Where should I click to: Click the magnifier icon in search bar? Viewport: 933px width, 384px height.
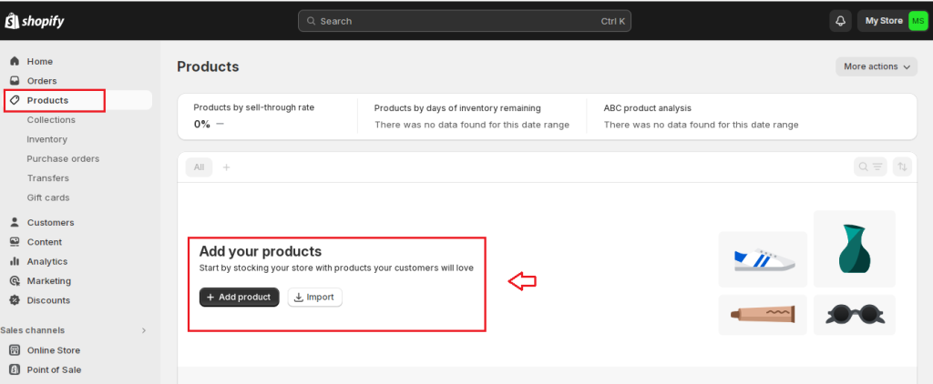point(311,21)
